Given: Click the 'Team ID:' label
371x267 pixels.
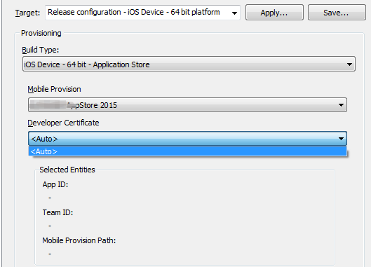Looking at the screenshot, I should pyautogui.click(x=58, y=212).
